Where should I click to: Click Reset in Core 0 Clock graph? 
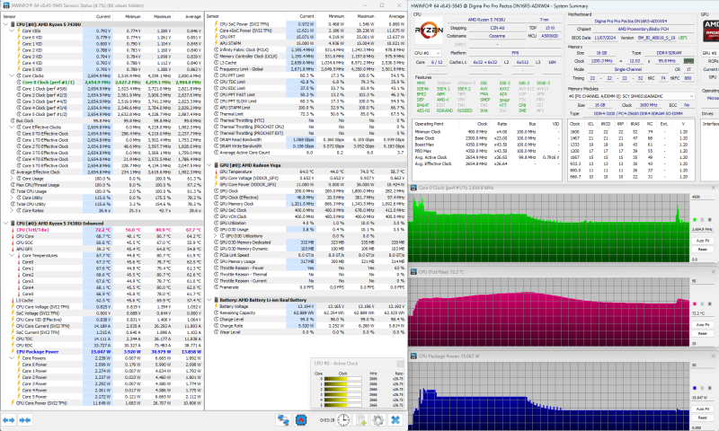point(703,249)
